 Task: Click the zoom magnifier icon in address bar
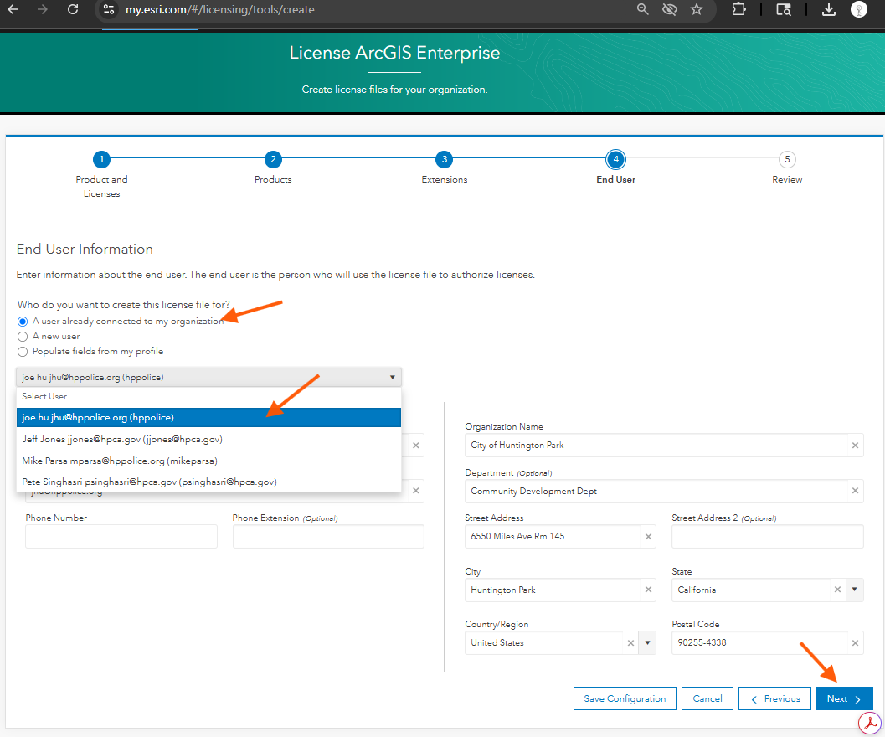[x=643, y=10]
